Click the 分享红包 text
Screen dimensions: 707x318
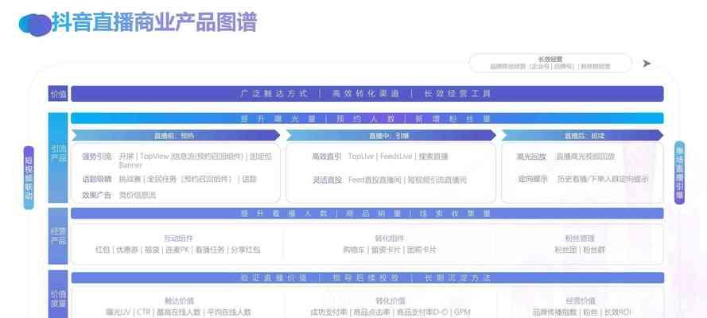click(x=245, y=250)
